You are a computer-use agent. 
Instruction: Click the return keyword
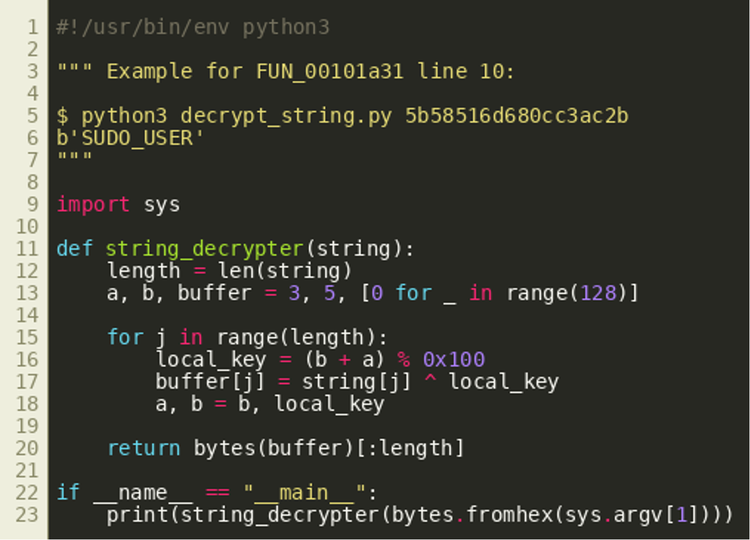point(144,448)
